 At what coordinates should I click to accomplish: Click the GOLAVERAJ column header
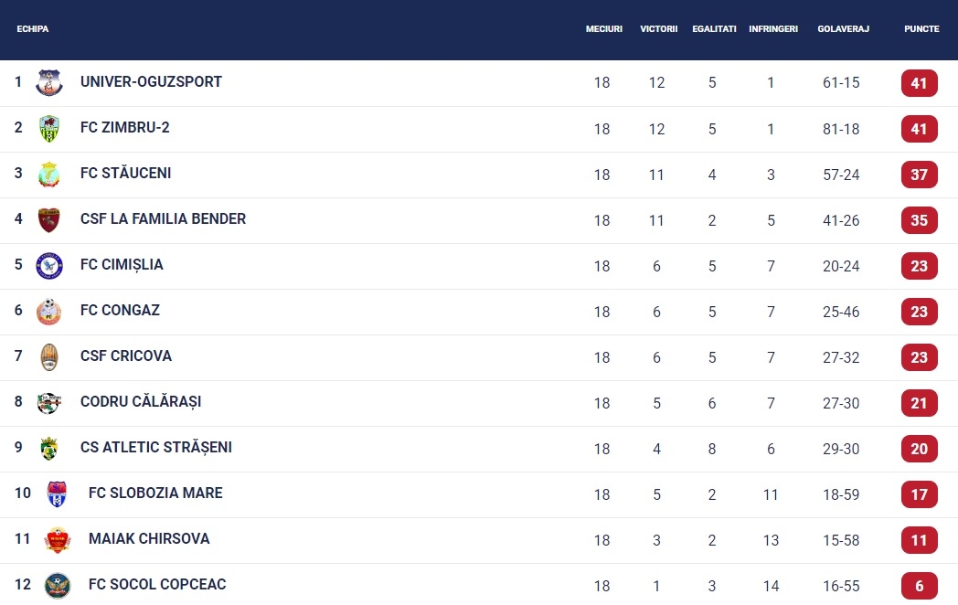pos(843,28)
